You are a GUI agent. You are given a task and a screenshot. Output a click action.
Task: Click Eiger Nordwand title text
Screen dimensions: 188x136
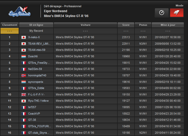pos(56,11)
